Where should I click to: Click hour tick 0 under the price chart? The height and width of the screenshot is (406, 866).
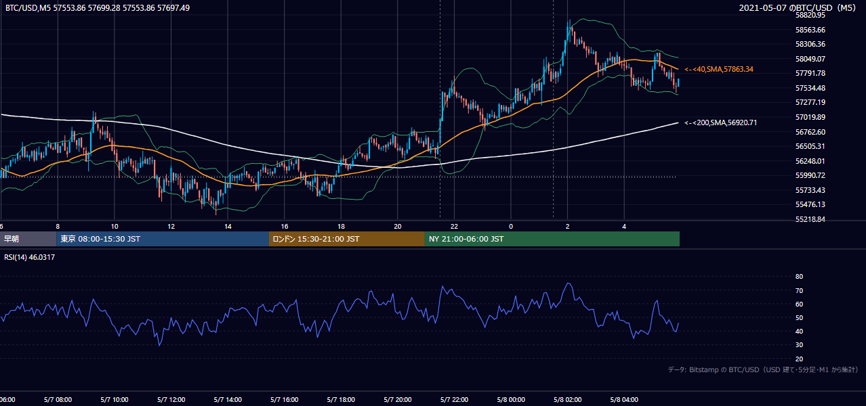point(511,226)
